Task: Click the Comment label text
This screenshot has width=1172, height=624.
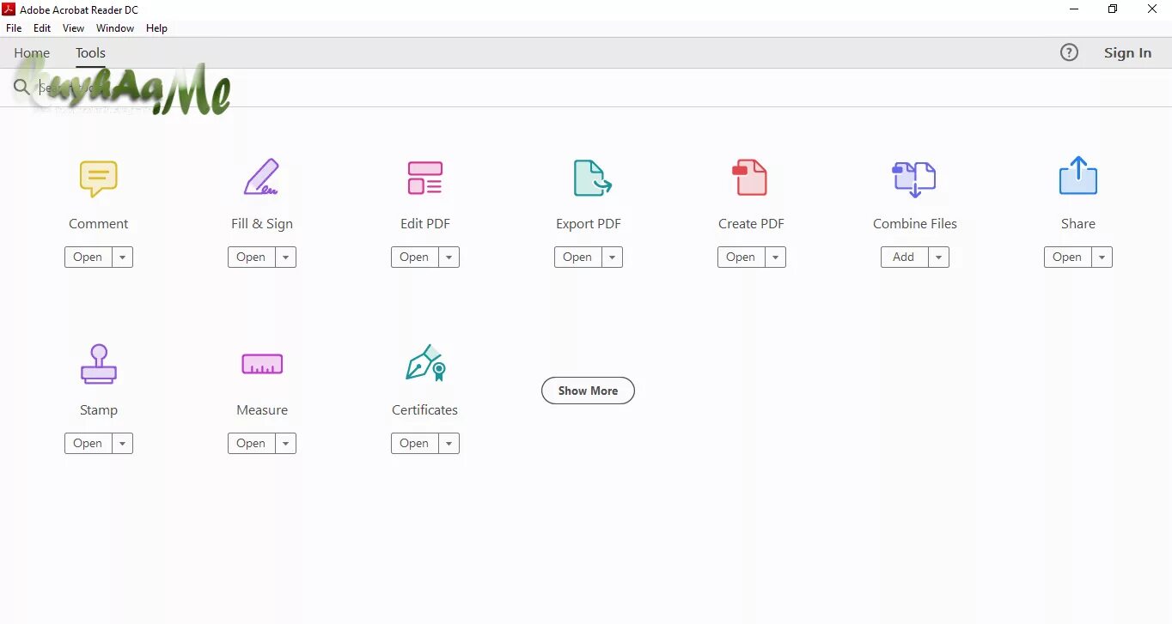Action: tap(99, 224)
